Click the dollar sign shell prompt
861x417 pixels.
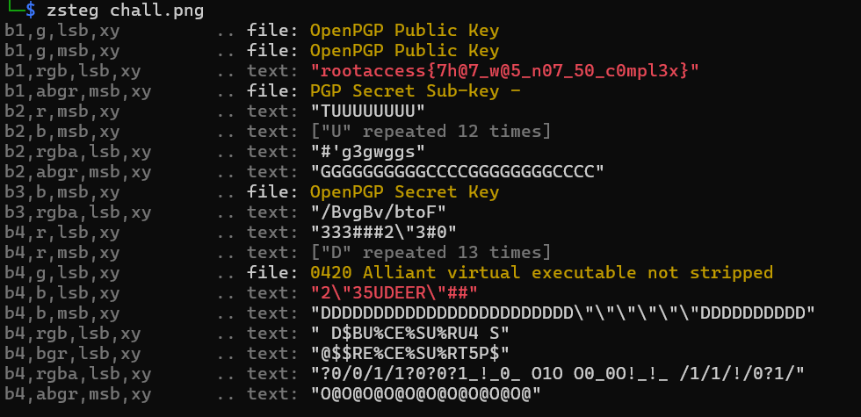click(31, 11)
